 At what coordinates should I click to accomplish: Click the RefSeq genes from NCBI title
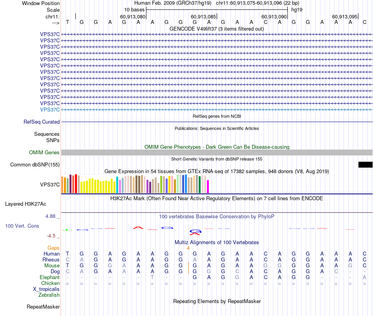[217, 116]
